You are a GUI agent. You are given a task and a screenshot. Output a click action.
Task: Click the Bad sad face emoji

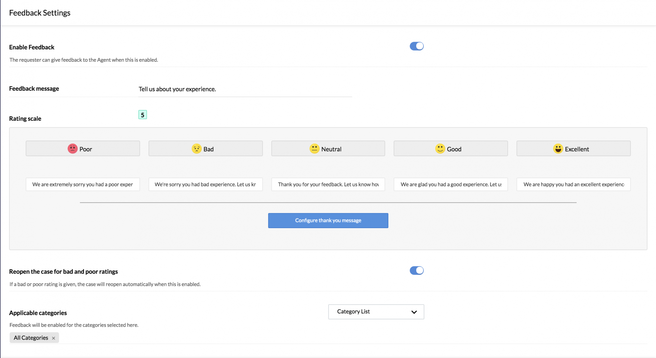[196, 149]
